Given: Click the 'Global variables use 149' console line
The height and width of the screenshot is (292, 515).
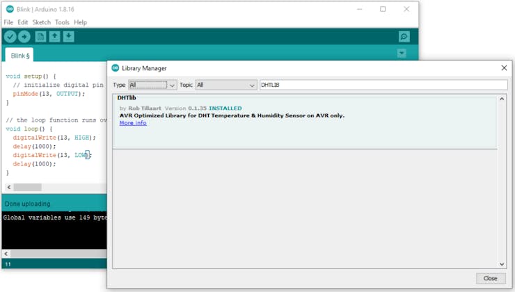Looking at the screenshot, I should pos(55,218).
